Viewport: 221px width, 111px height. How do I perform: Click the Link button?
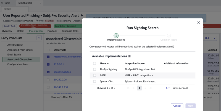pyautogui.click(x=207, y=38)
